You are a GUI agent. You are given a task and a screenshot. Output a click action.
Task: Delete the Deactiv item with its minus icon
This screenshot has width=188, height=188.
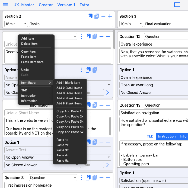[101, 37]
